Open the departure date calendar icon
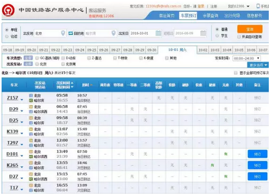This screenshot has height=194, width=270. point(158,33)
